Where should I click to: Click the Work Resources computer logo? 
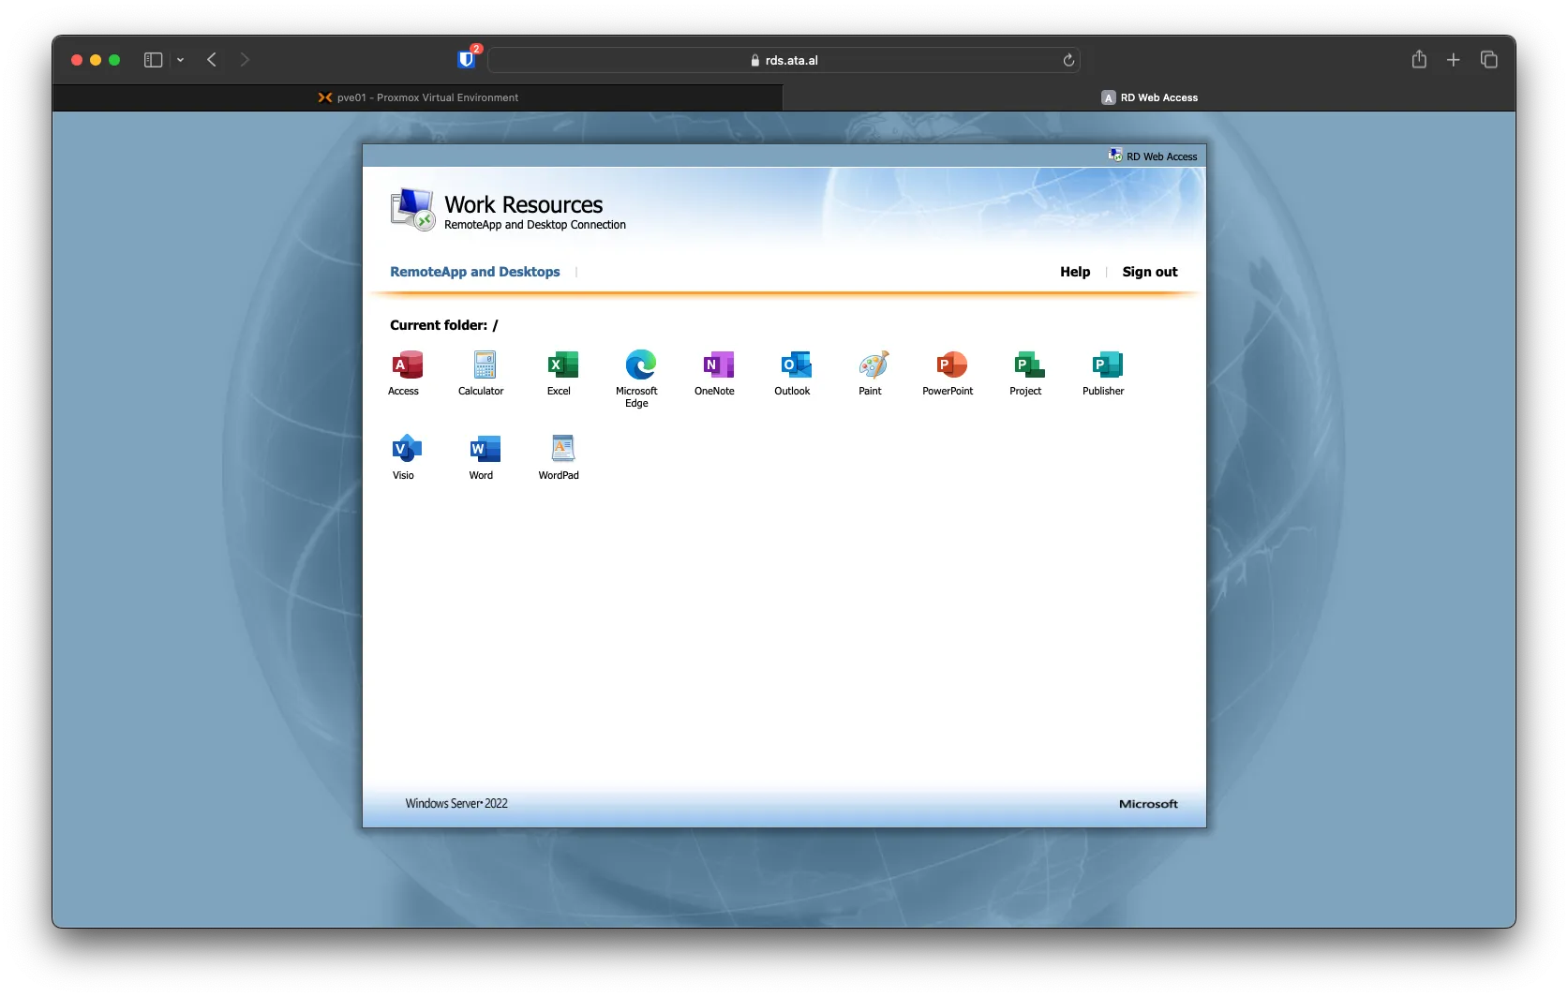pos(412,209)
